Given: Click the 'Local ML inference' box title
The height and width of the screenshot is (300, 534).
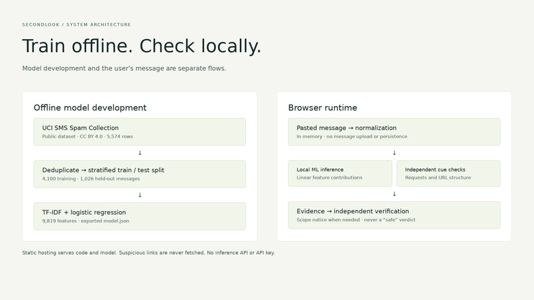Looking at the screenshot, I should coord(320,170).
